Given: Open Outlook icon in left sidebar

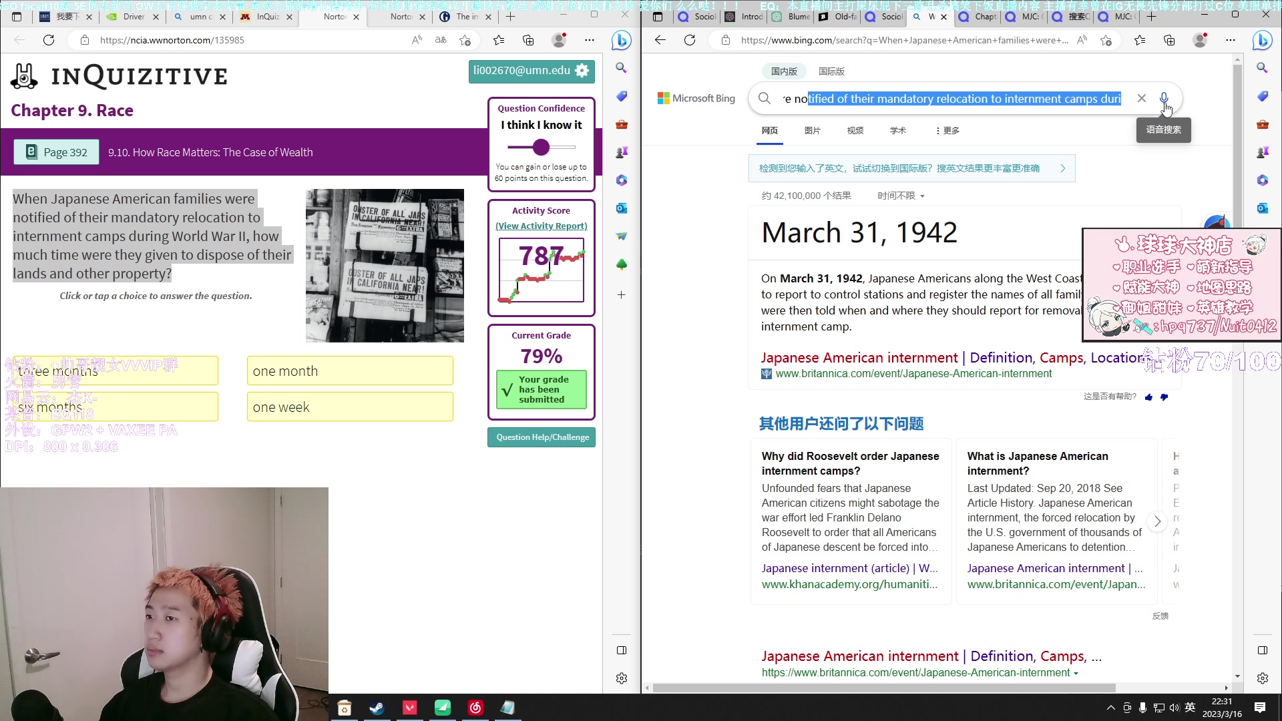Looking at the screenshot, I should tap(622, 208).
